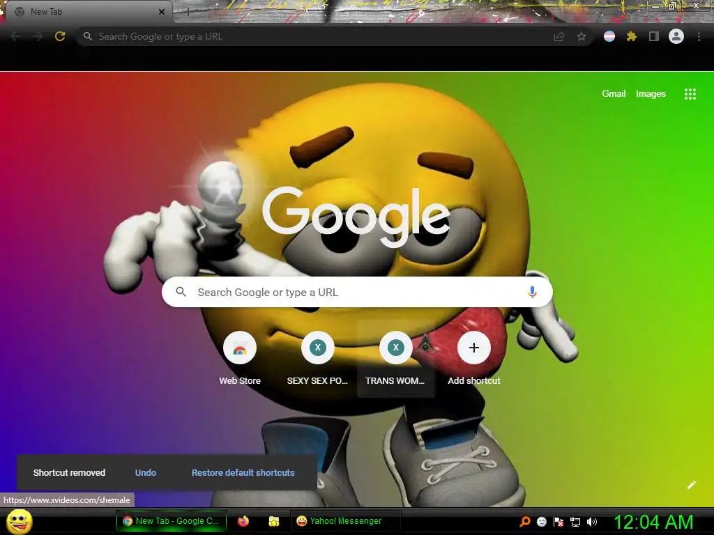
Task: Start voice search with microphone icon
Action: point(532,292)
